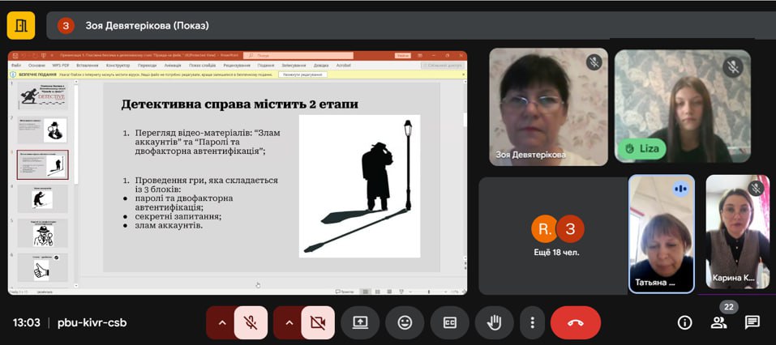Expand audio settings chevron beside microphone
The height and width of the screenshot is (345, 776).
[x=221, y=322]
